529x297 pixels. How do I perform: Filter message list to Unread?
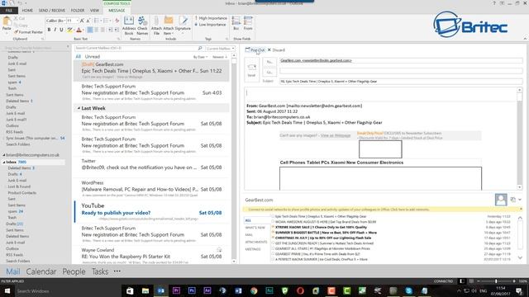pos(92,57)
